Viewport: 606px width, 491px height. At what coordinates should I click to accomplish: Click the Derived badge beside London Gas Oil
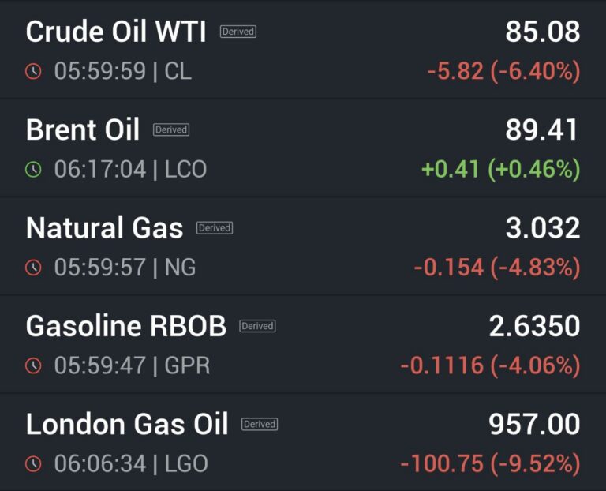click(260, 424)
